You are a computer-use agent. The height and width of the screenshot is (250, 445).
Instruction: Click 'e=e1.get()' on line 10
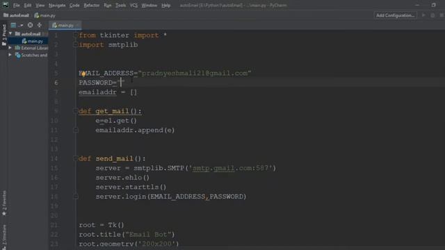[116, 121]
